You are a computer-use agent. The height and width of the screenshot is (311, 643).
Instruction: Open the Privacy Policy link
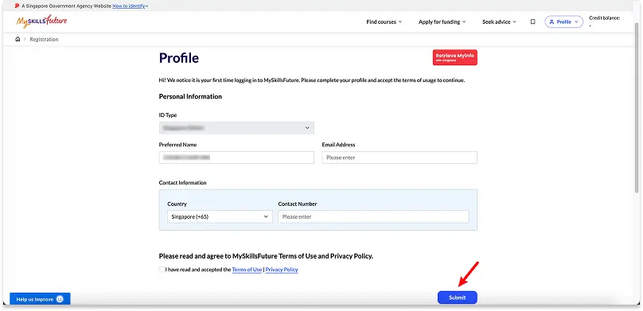click(x=282, y=270)
